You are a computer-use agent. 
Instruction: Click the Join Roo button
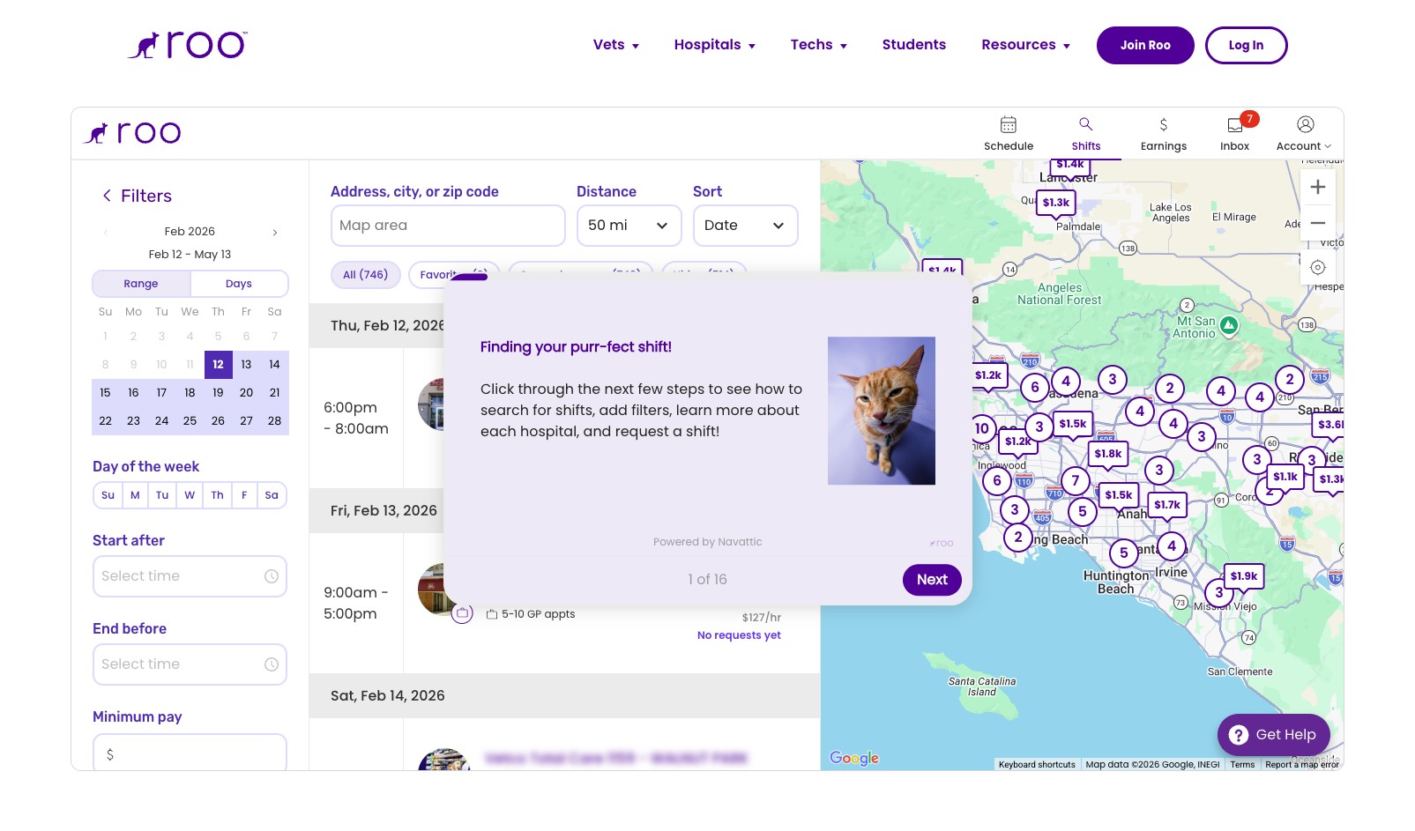click(1145, 45)
